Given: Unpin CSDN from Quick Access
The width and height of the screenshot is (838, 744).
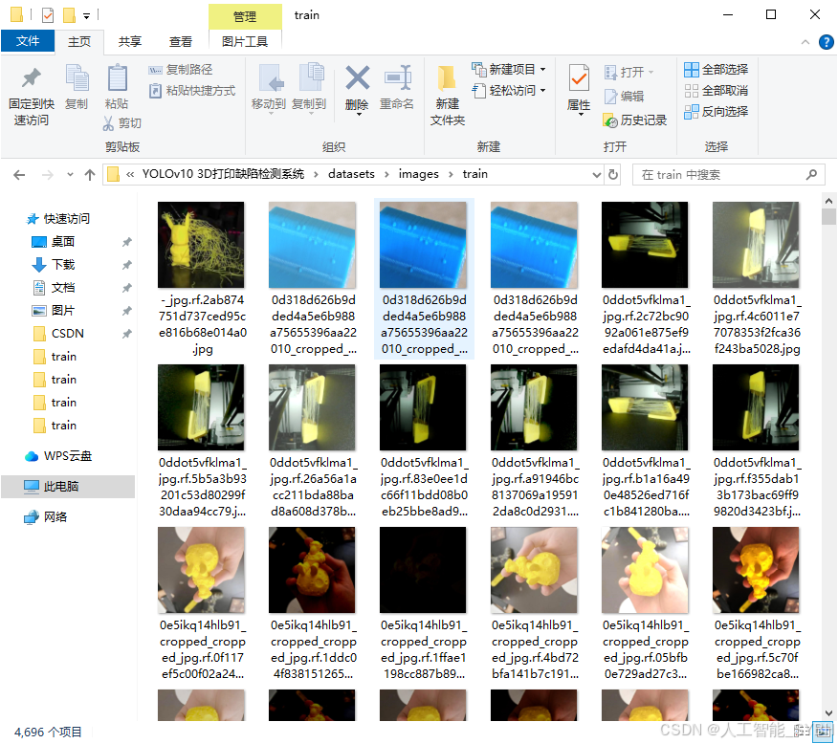Looking at the screenshot, I should click(128, 333).
